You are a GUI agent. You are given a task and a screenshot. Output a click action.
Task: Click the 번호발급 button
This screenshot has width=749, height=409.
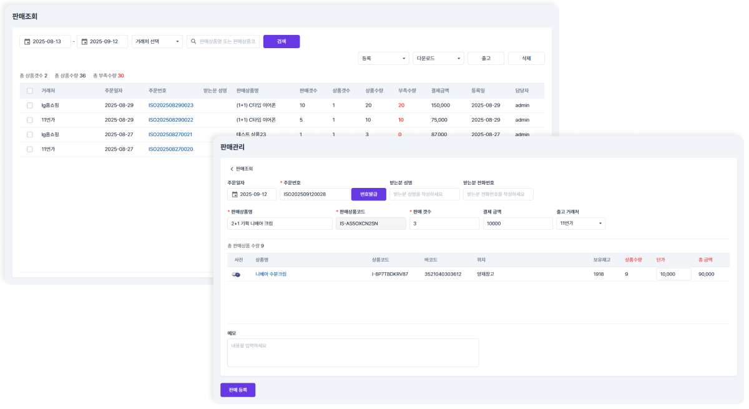(x=368, y=195)
